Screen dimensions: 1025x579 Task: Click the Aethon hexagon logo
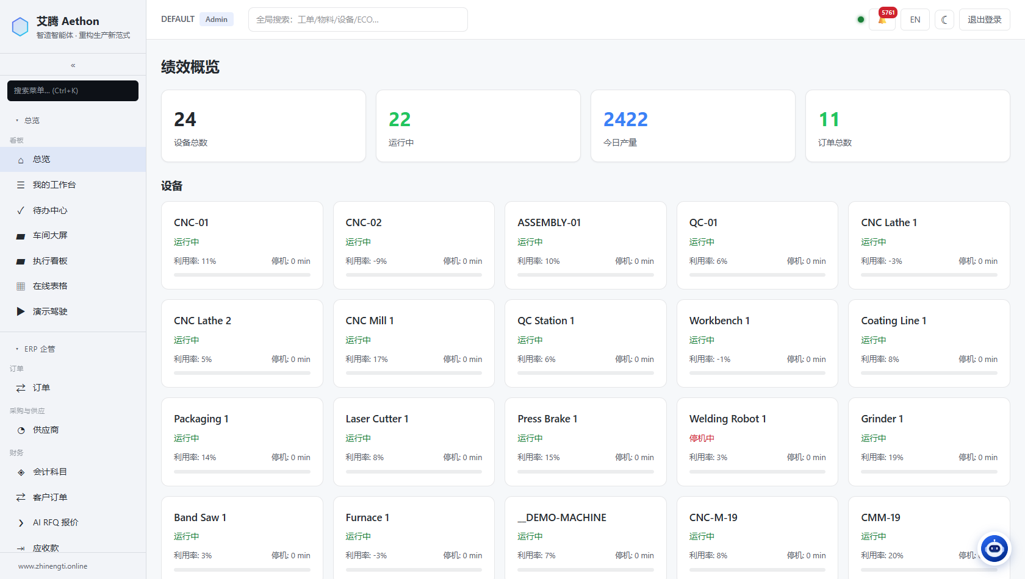(x=20, y=27)
